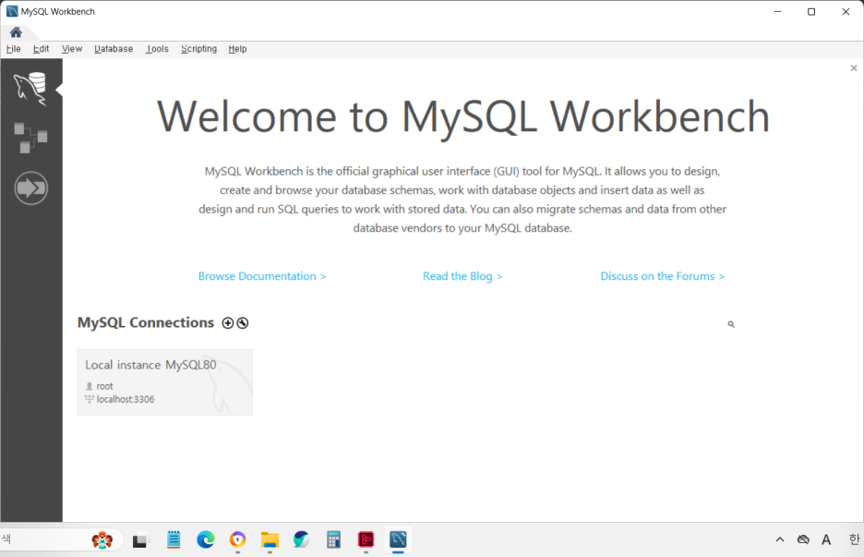The width and height of the screenshot is (864, 557).
Task: Open the Edit menu
Action: tap(41, 49)
